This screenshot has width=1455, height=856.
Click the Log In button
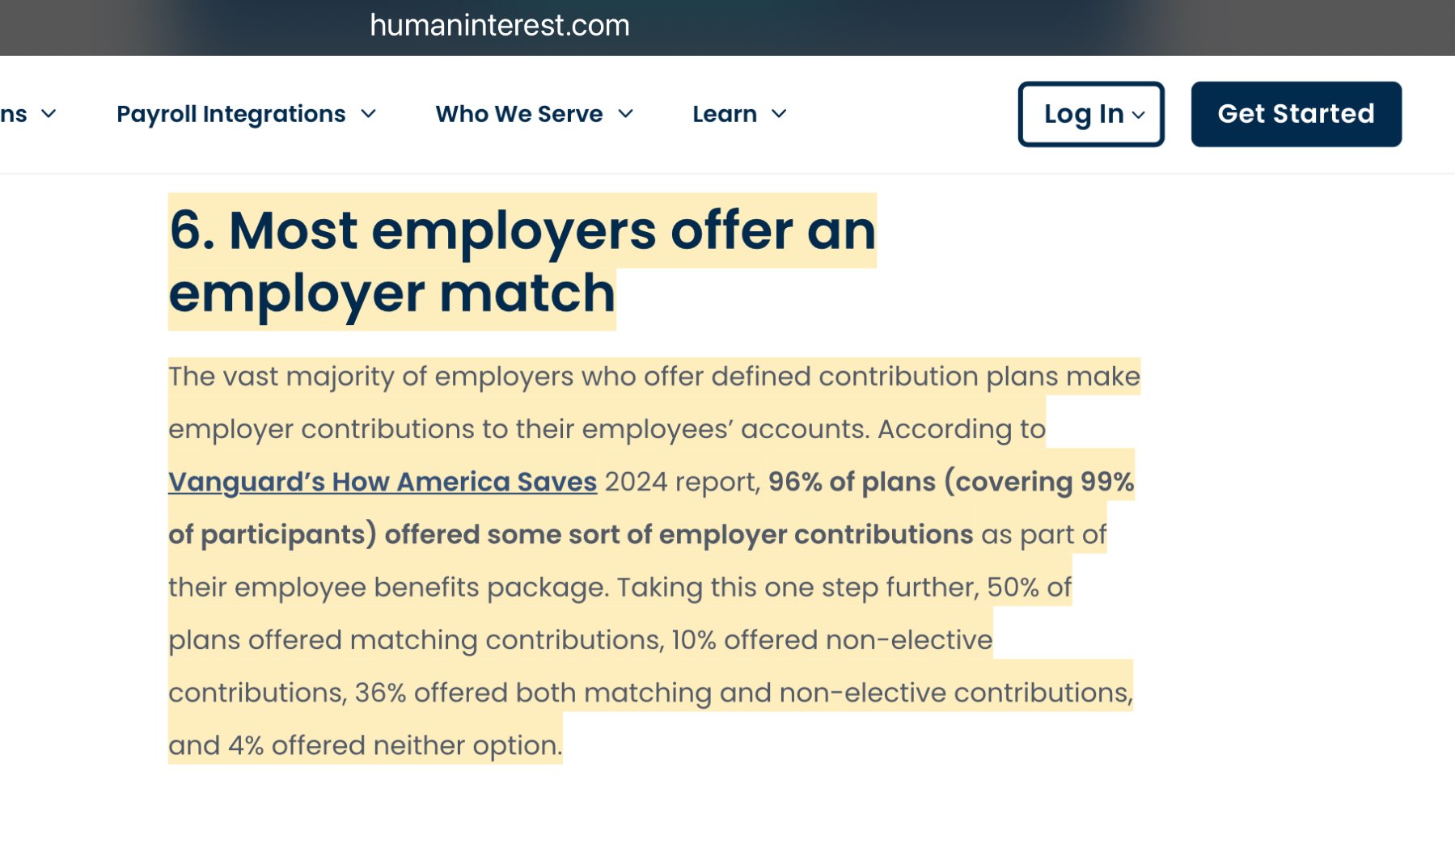click(1090, 114)
